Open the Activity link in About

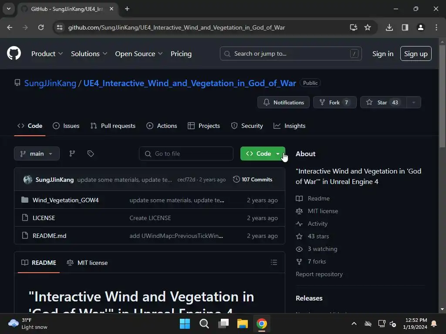pos(318,224)
